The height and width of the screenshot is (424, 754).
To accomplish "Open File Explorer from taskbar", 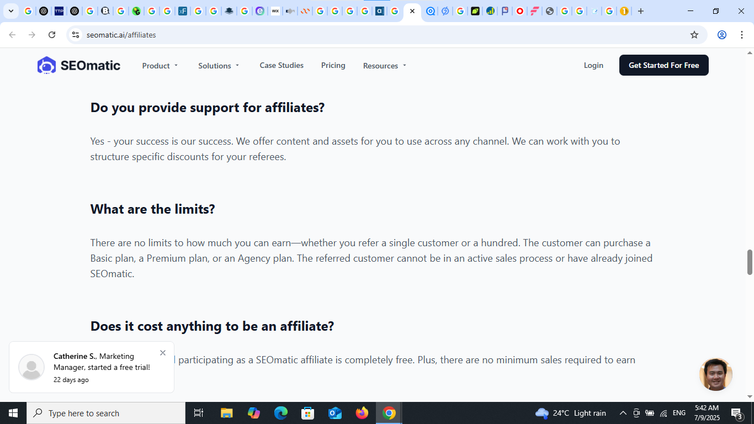I will 227,413.
